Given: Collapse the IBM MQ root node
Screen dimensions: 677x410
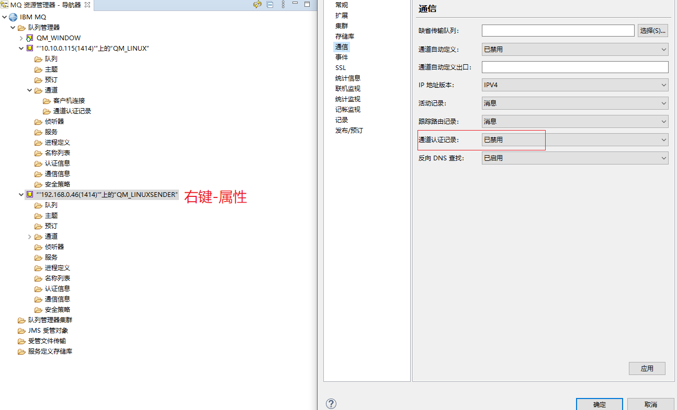Looking at the screenshot, I should click(5, 17).
